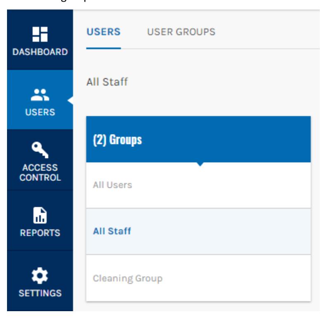Screen dimensions: 326x319
Task: Click the DASHBOARD sidebar label
Action: tap(40, 52)
